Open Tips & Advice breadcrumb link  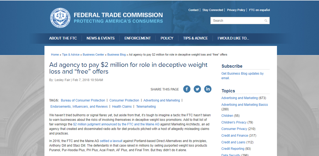coord(71,55)
